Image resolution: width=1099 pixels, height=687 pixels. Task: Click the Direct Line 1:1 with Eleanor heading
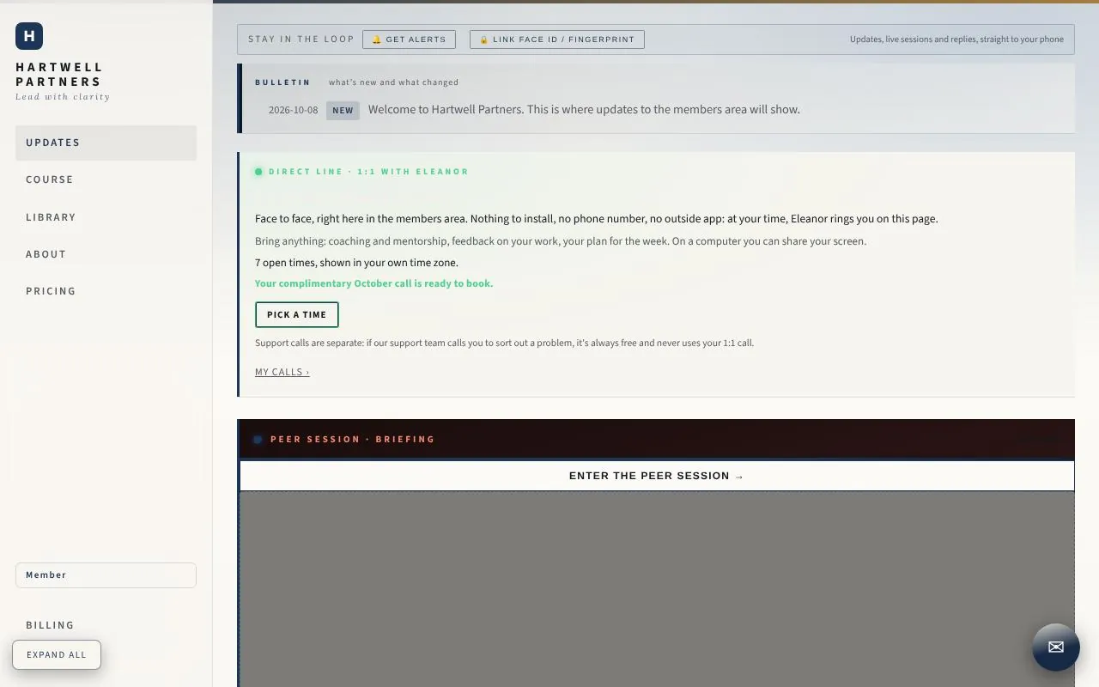point(369,172)
